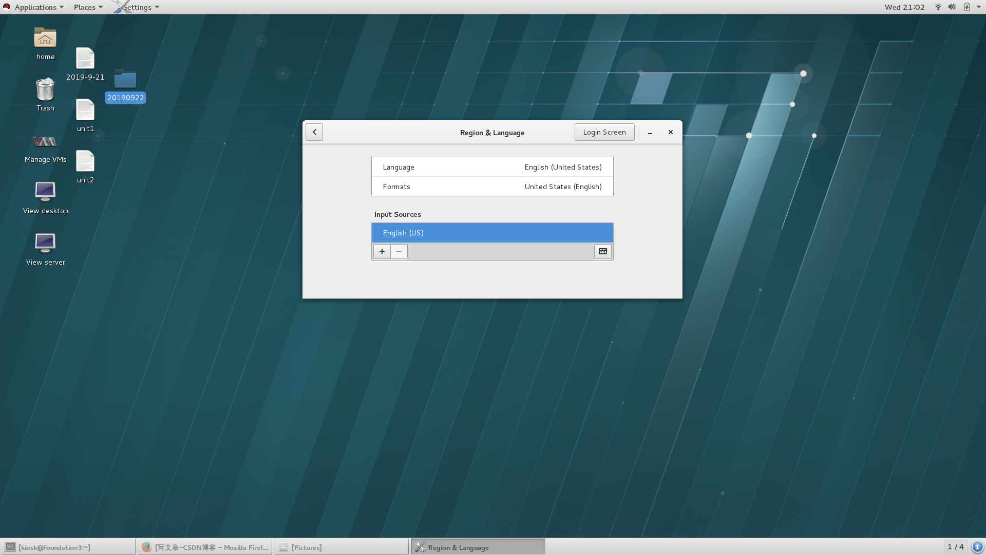
Task: Remove input source with minus button
Action: (x=399, y=251)
